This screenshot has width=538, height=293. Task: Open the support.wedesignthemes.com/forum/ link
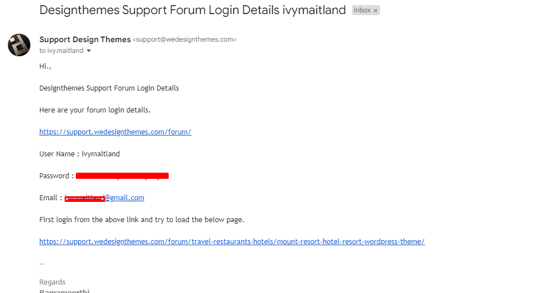(x=115, y=132)
